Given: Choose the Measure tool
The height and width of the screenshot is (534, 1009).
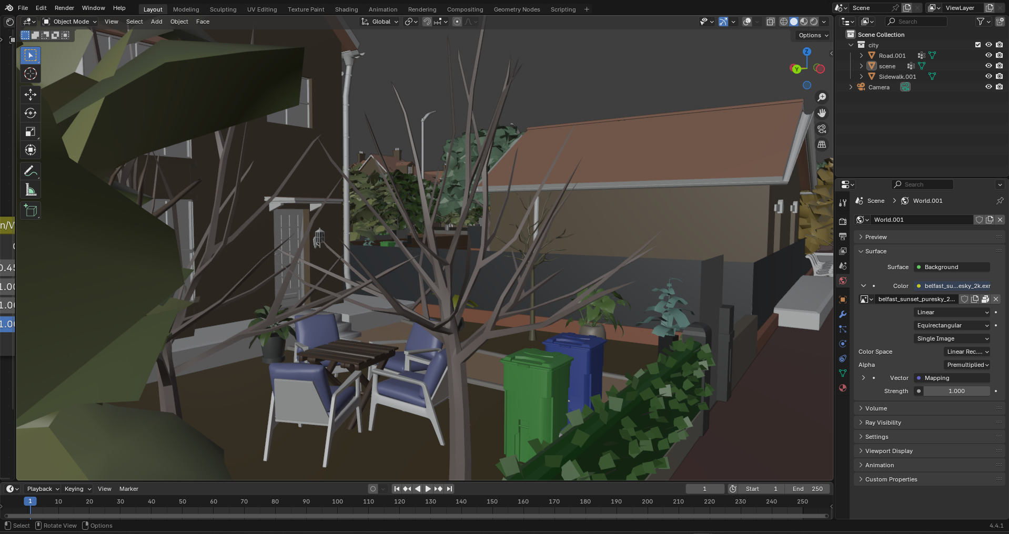Looking at the screenshot, I should (x=31, y=190).
